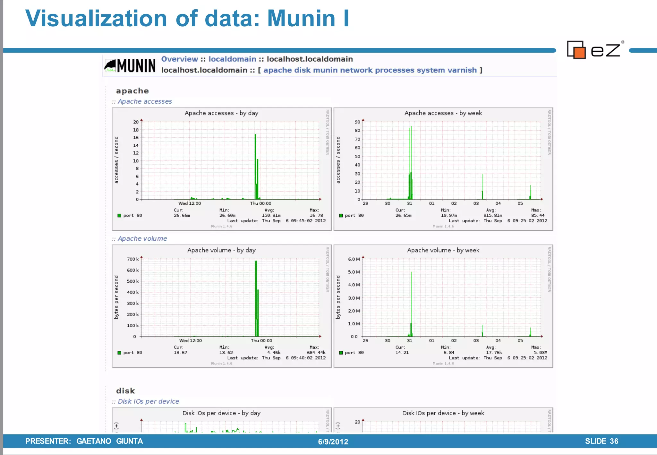Open the Apache accesses by week graph
Viewport: 657px width, 455px height.
[443, 169]
